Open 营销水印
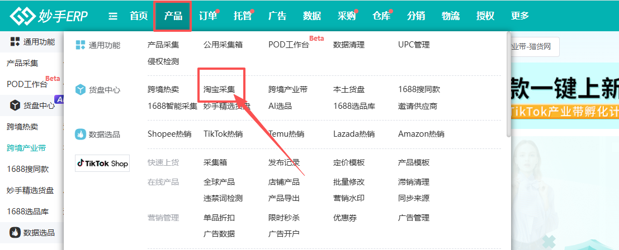 pyautogui.click(x=349, y=198)
